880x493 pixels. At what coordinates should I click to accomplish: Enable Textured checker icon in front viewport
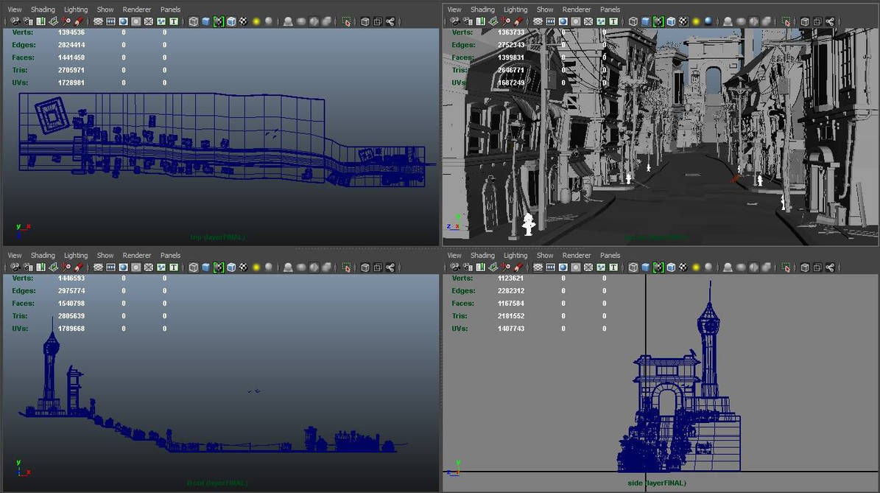click(244, 268)
